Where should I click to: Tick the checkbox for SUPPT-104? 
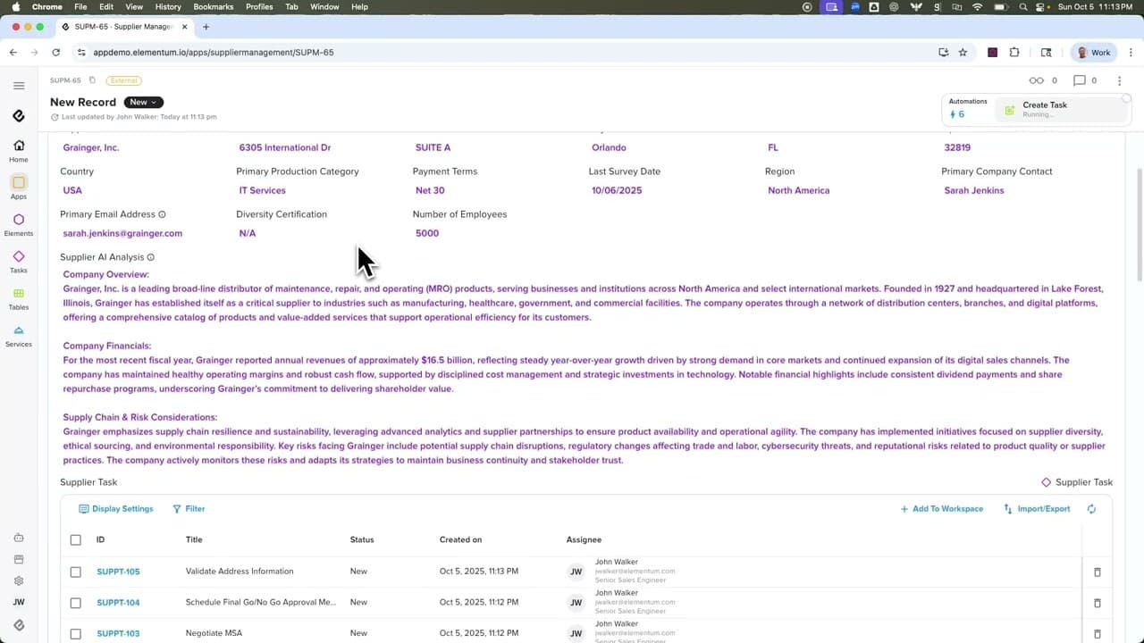tap(76, 603)
